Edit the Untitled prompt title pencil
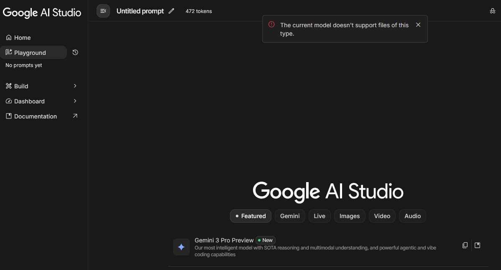This screenshot has height=270, width=501. tap(171, 11)
